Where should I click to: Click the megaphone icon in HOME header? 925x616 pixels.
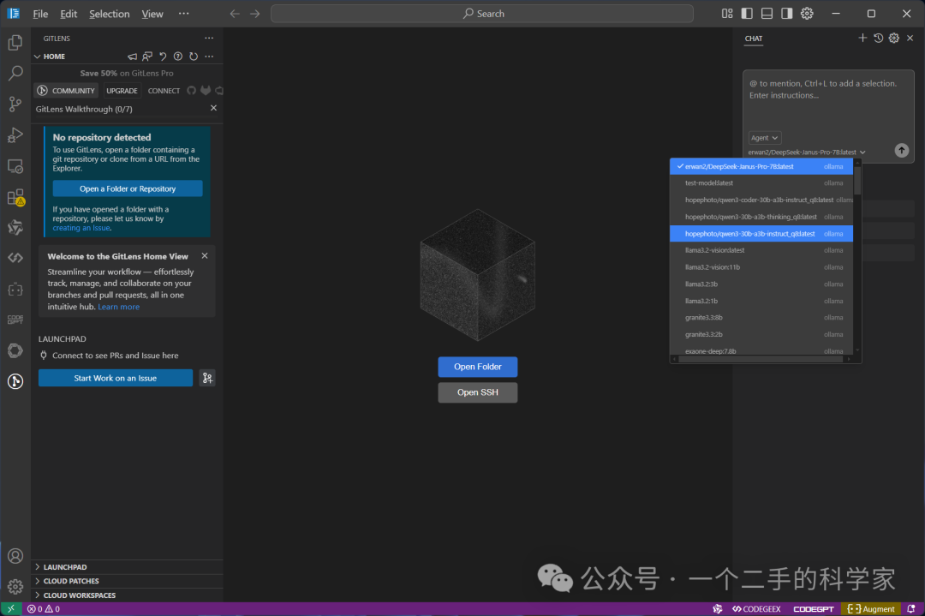click(x=132, y=57)
